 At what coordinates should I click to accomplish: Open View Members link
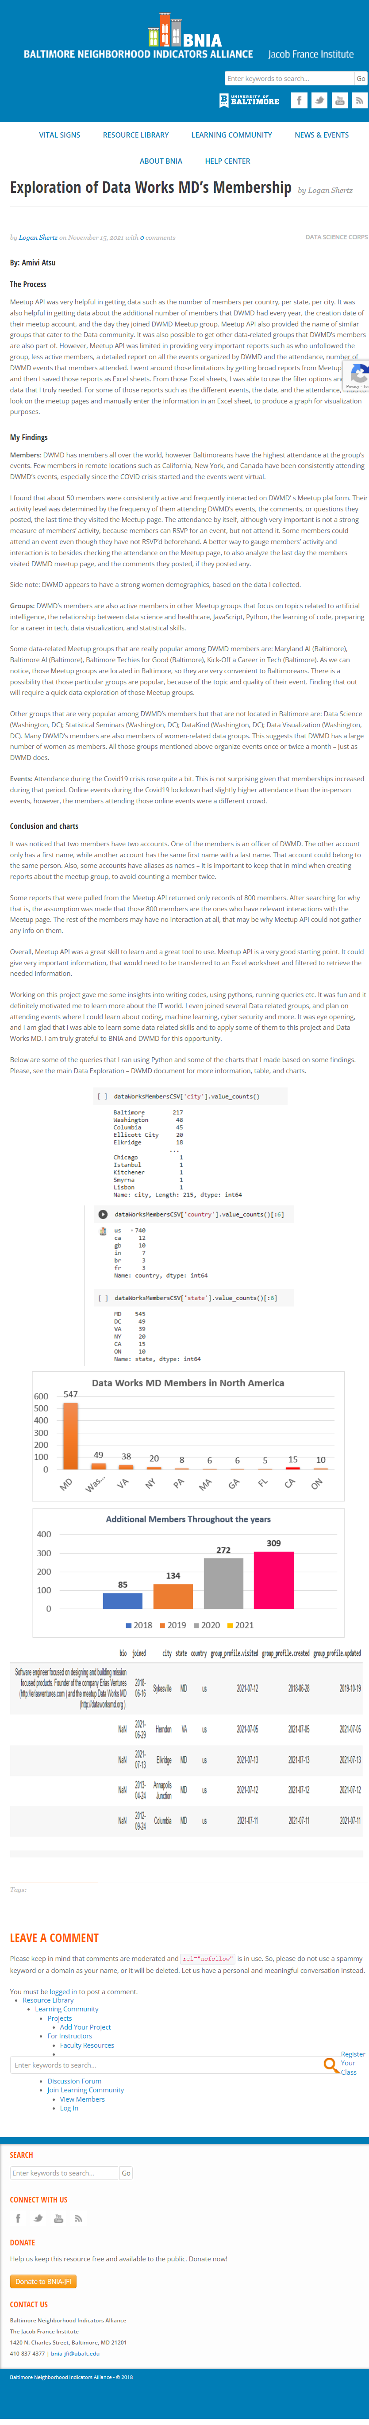82,2099
